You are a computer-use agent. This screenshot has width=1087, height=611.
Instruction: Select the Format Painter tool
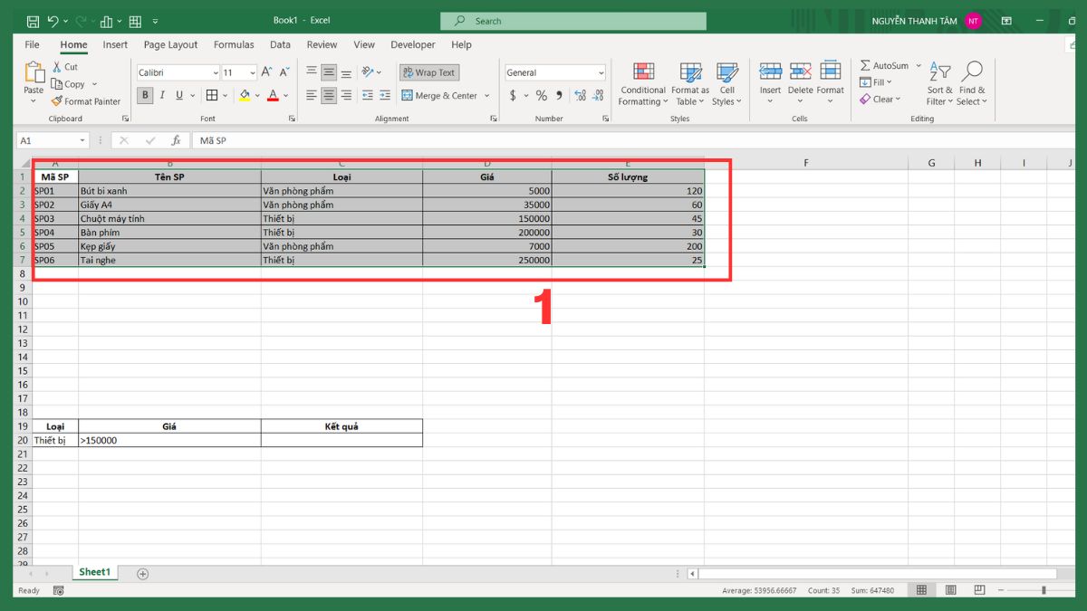coord(85,101)
